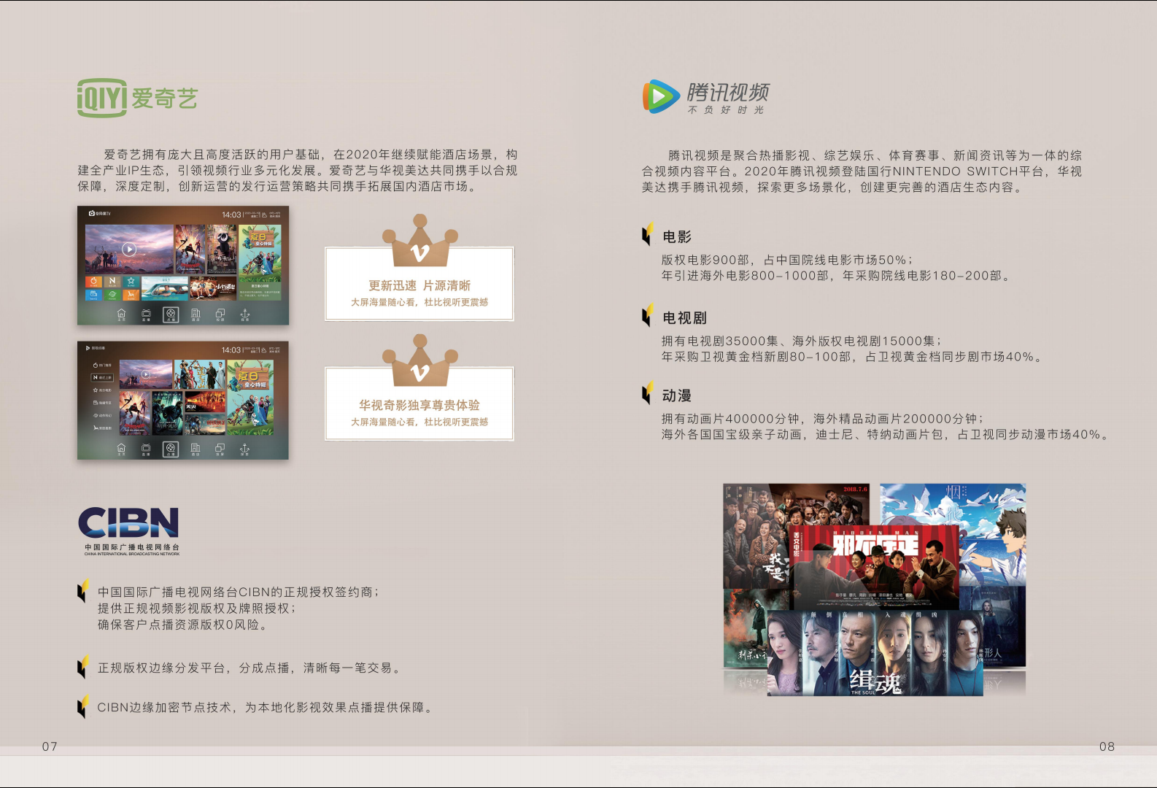Open the blue calendar tile on TV home
Viewport: 1157px width, 788px height.
point(93,295)
